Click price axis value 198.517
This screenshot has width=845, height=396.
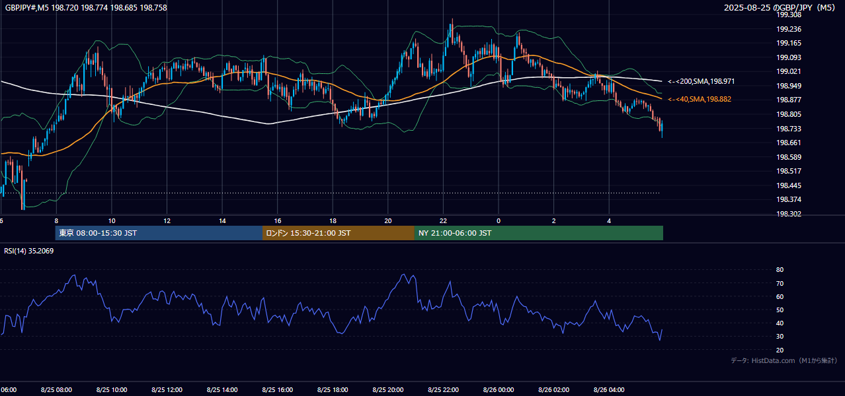[x=789, y=171]
